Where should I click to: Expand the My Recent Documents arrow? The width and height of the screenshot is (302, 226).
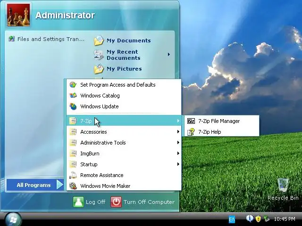click(x=169, y=55)
